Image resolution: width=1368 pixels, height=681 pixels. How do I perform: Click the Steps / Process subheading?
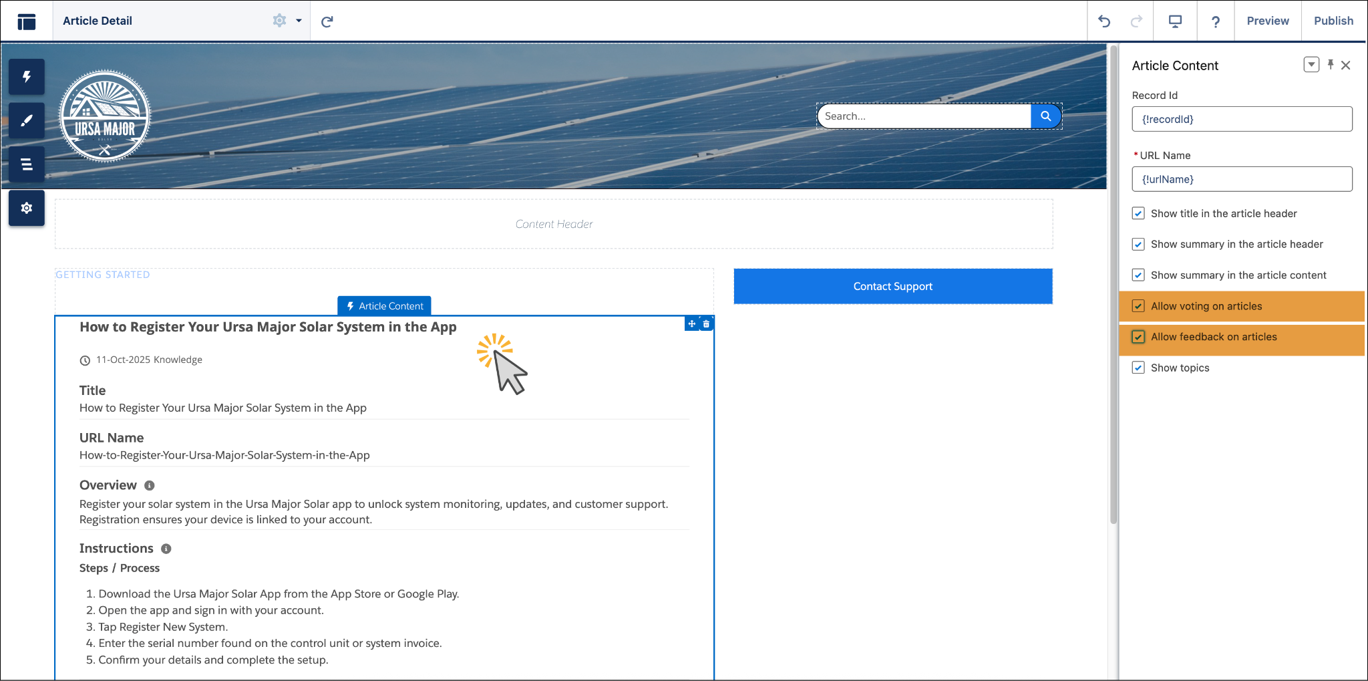120,568
